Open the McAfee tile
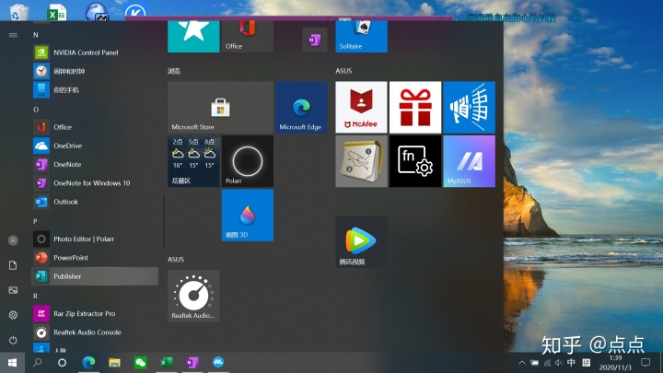663x373 pixels. (x=361, y=108)
